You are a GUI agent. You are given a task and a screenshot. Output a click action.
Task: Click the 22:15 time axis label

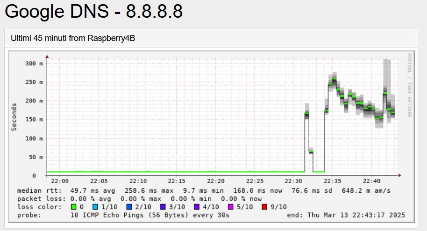(177, 181)
